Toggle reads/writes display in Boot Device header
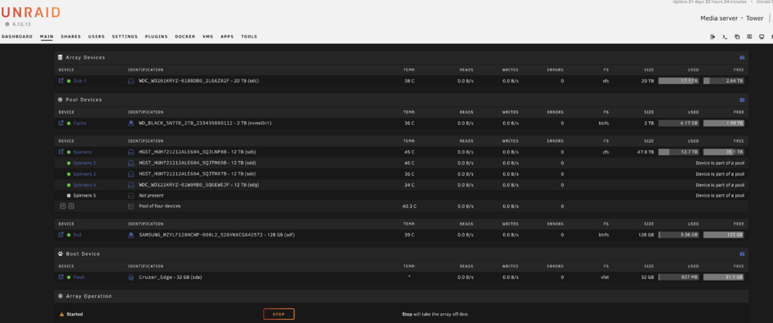 pos(742,254)
